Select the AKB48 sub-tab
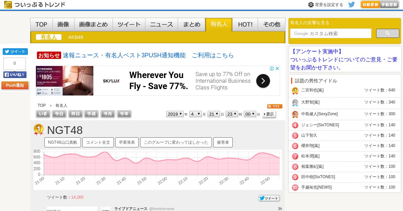403x211 pixels. point(76,37)
